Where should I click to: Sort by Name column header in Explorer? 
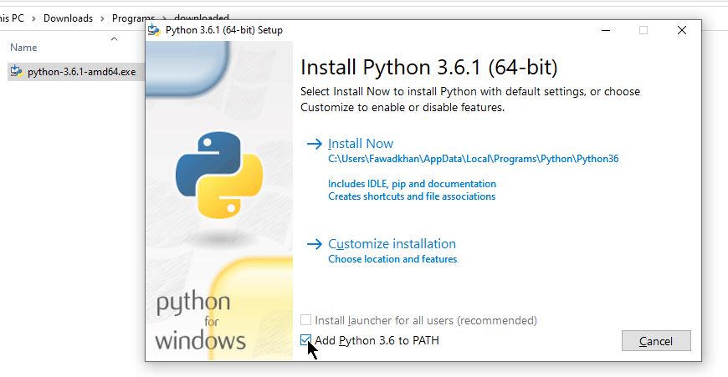pyautogui.click(x=23, y=48)
